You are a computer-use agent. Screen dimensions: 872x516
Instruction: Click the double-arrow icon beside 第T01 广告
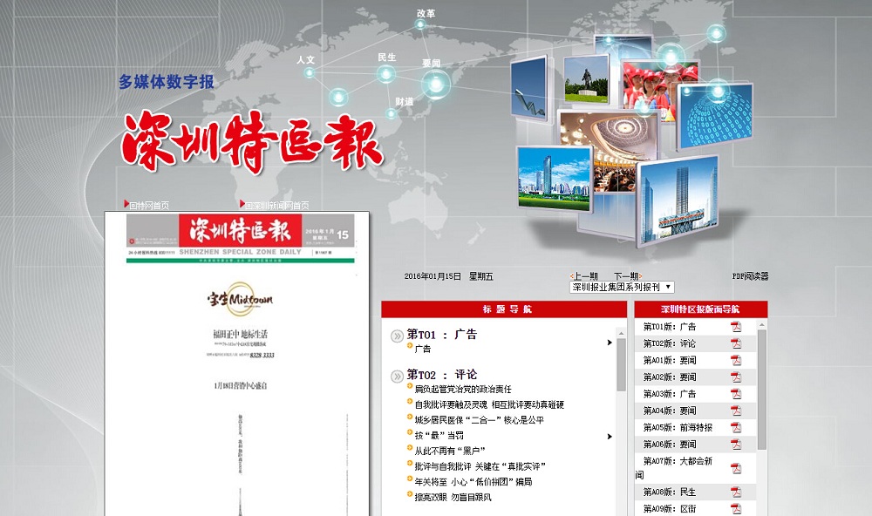pyautogui.click(x=397, y=336)
